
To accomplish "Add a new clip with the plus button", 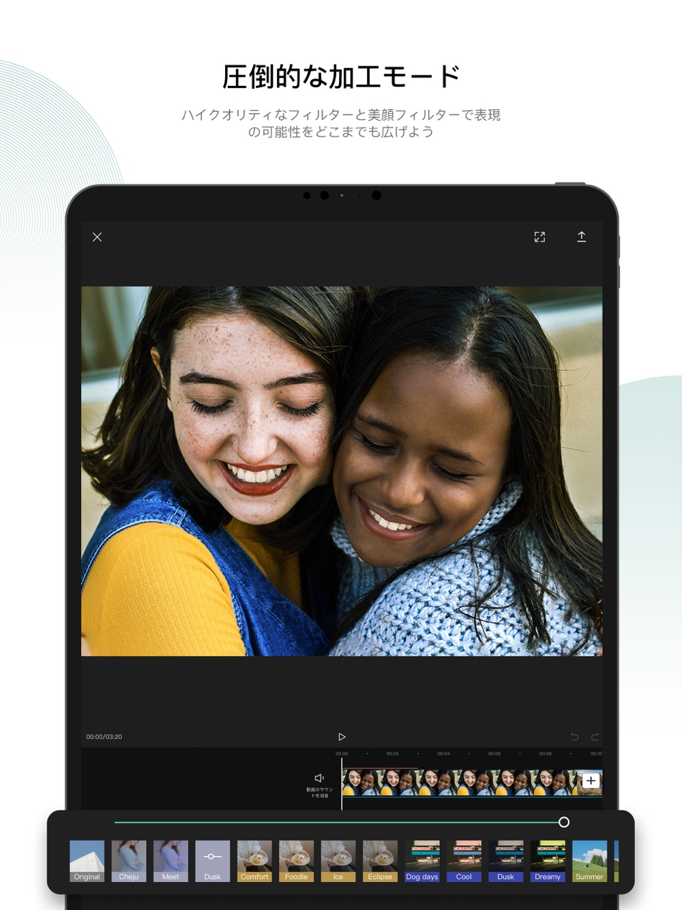I will 591,781.
